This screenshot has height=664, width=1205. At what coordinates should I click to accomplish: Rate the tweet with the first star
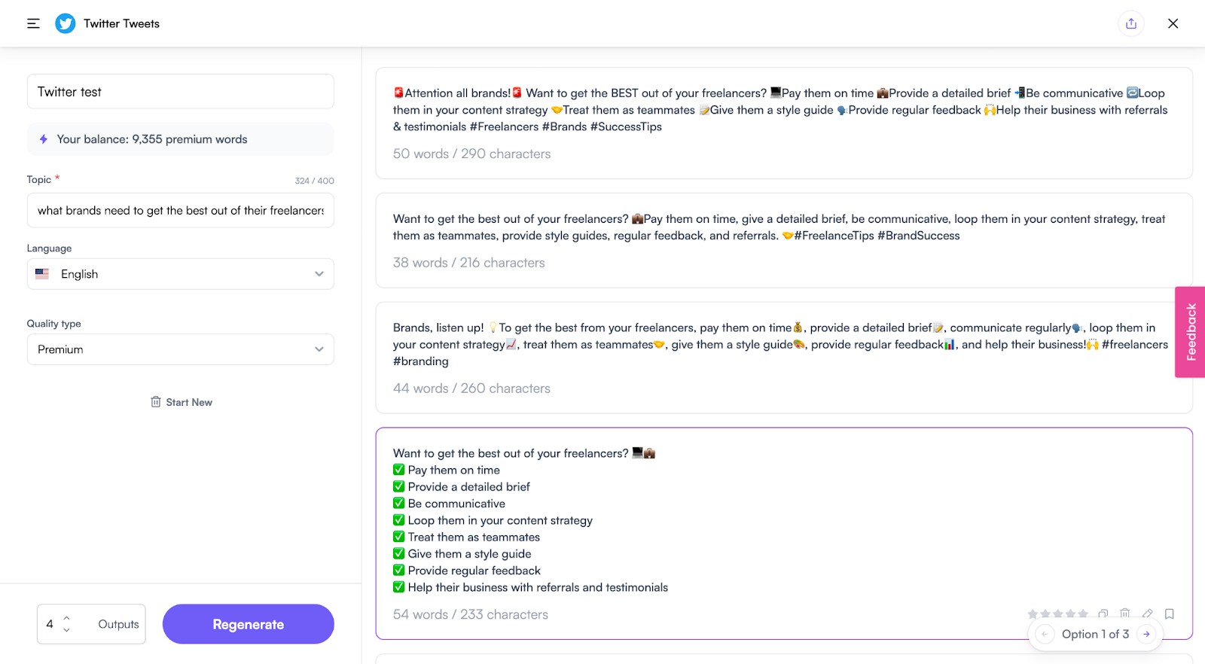pyautogui.click(x=1033, y=614)
